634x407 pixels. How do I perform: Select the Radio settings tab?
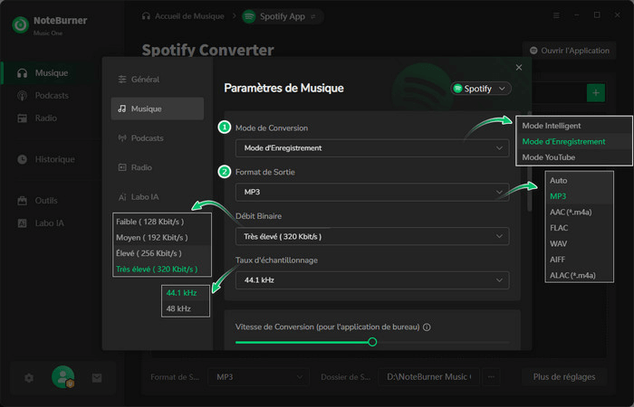[158, 167]
